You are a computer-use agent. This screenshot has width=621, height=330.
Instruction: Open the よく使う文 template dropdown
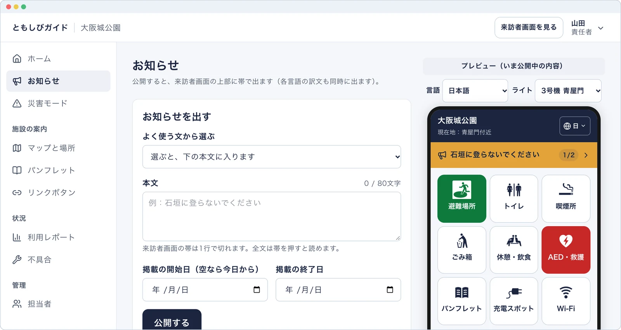pyautogui.click(x=272, y=157)
